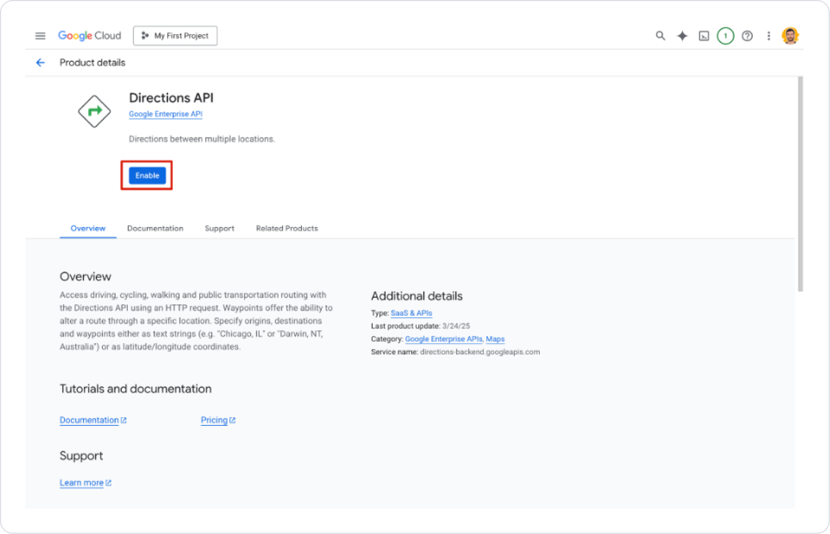Select the Overview tab
Viewport: 830px width, 534px height.
point(88,228)
